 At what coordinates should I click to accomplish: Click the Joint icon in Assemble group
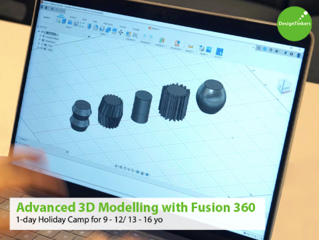(x=135, y=35)
